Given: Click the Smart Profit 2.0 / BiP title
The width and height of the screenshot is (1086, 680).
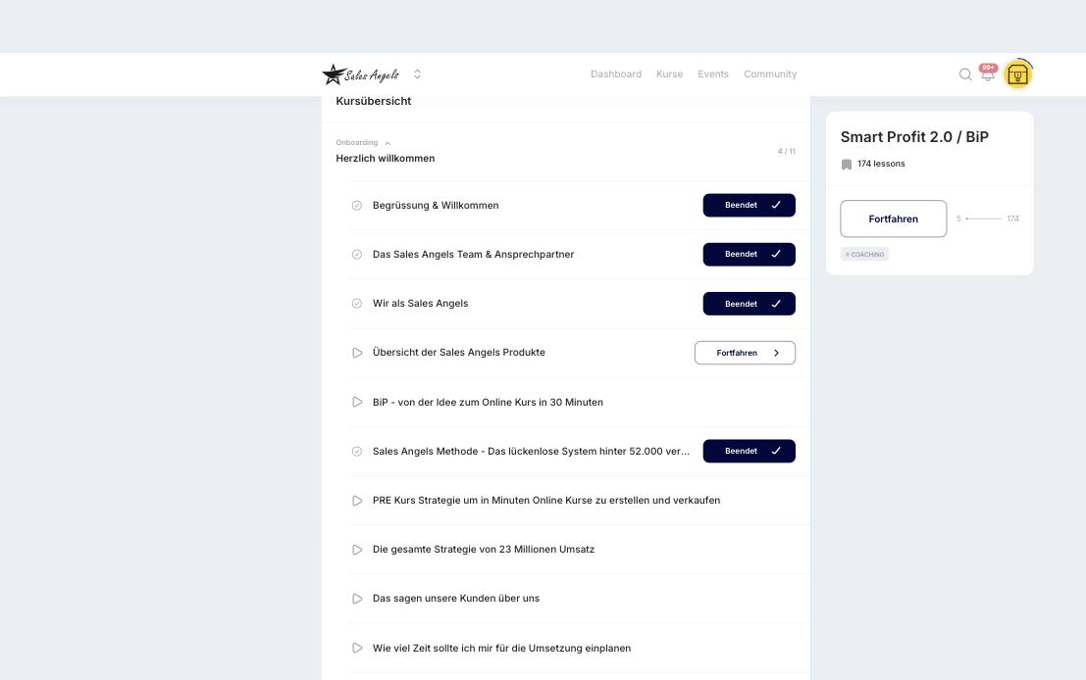Looking at the screenshot, I should click(914, 137).
